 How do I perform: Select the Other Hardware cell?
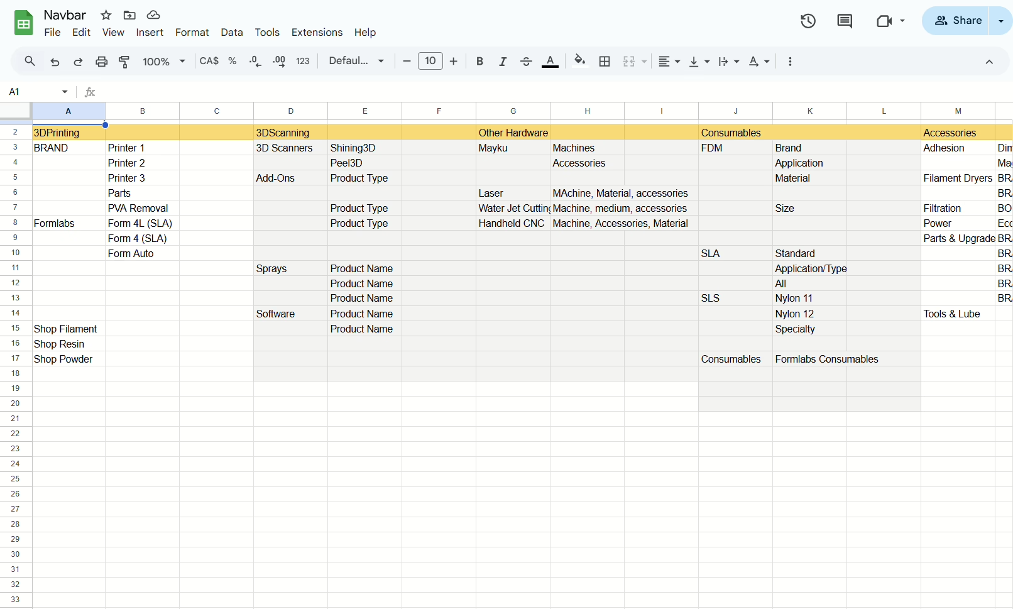pos(513,133)
